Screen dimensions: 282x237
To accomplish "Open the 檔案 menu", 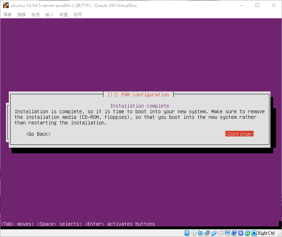I will click(7, 14).
